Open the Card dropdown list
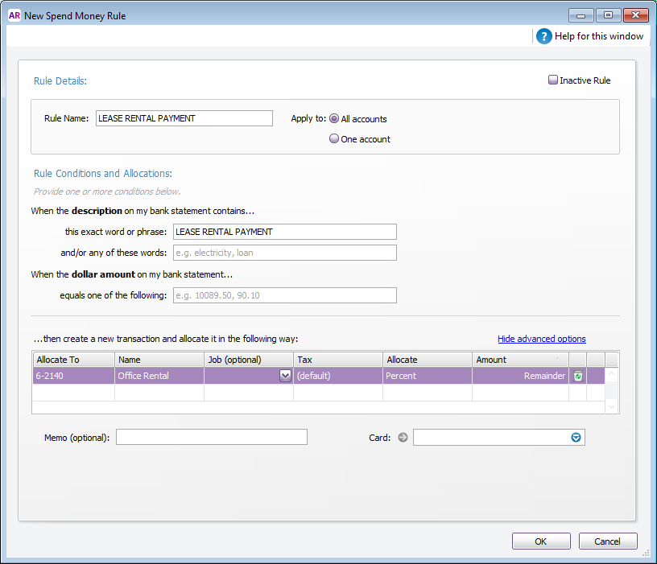 (576, 438)
